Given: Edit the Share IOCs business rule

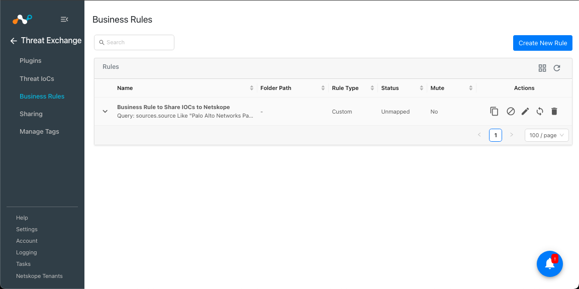Looking at the screenshot, I should pyautogui.click(x=525, y=111).
